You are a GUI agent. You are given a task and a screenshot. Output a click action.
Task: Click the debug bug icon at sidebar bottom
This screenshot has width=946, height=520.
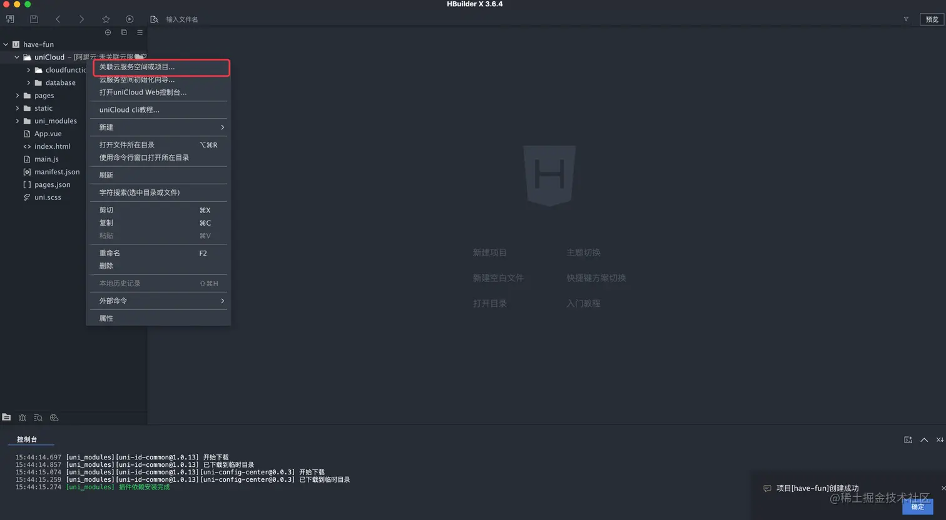(x=23, y=417)
